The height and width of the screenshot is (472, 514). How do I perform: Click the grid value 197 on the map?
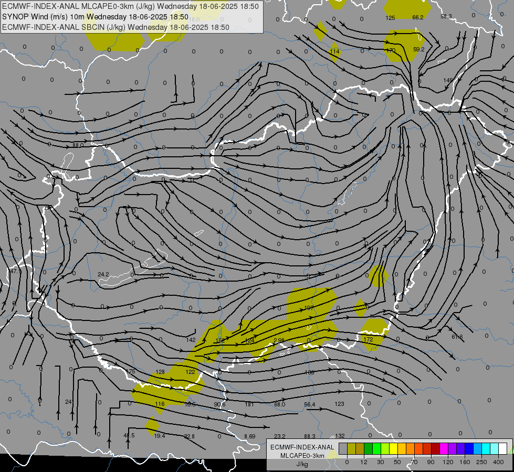(x=309, y=307)
